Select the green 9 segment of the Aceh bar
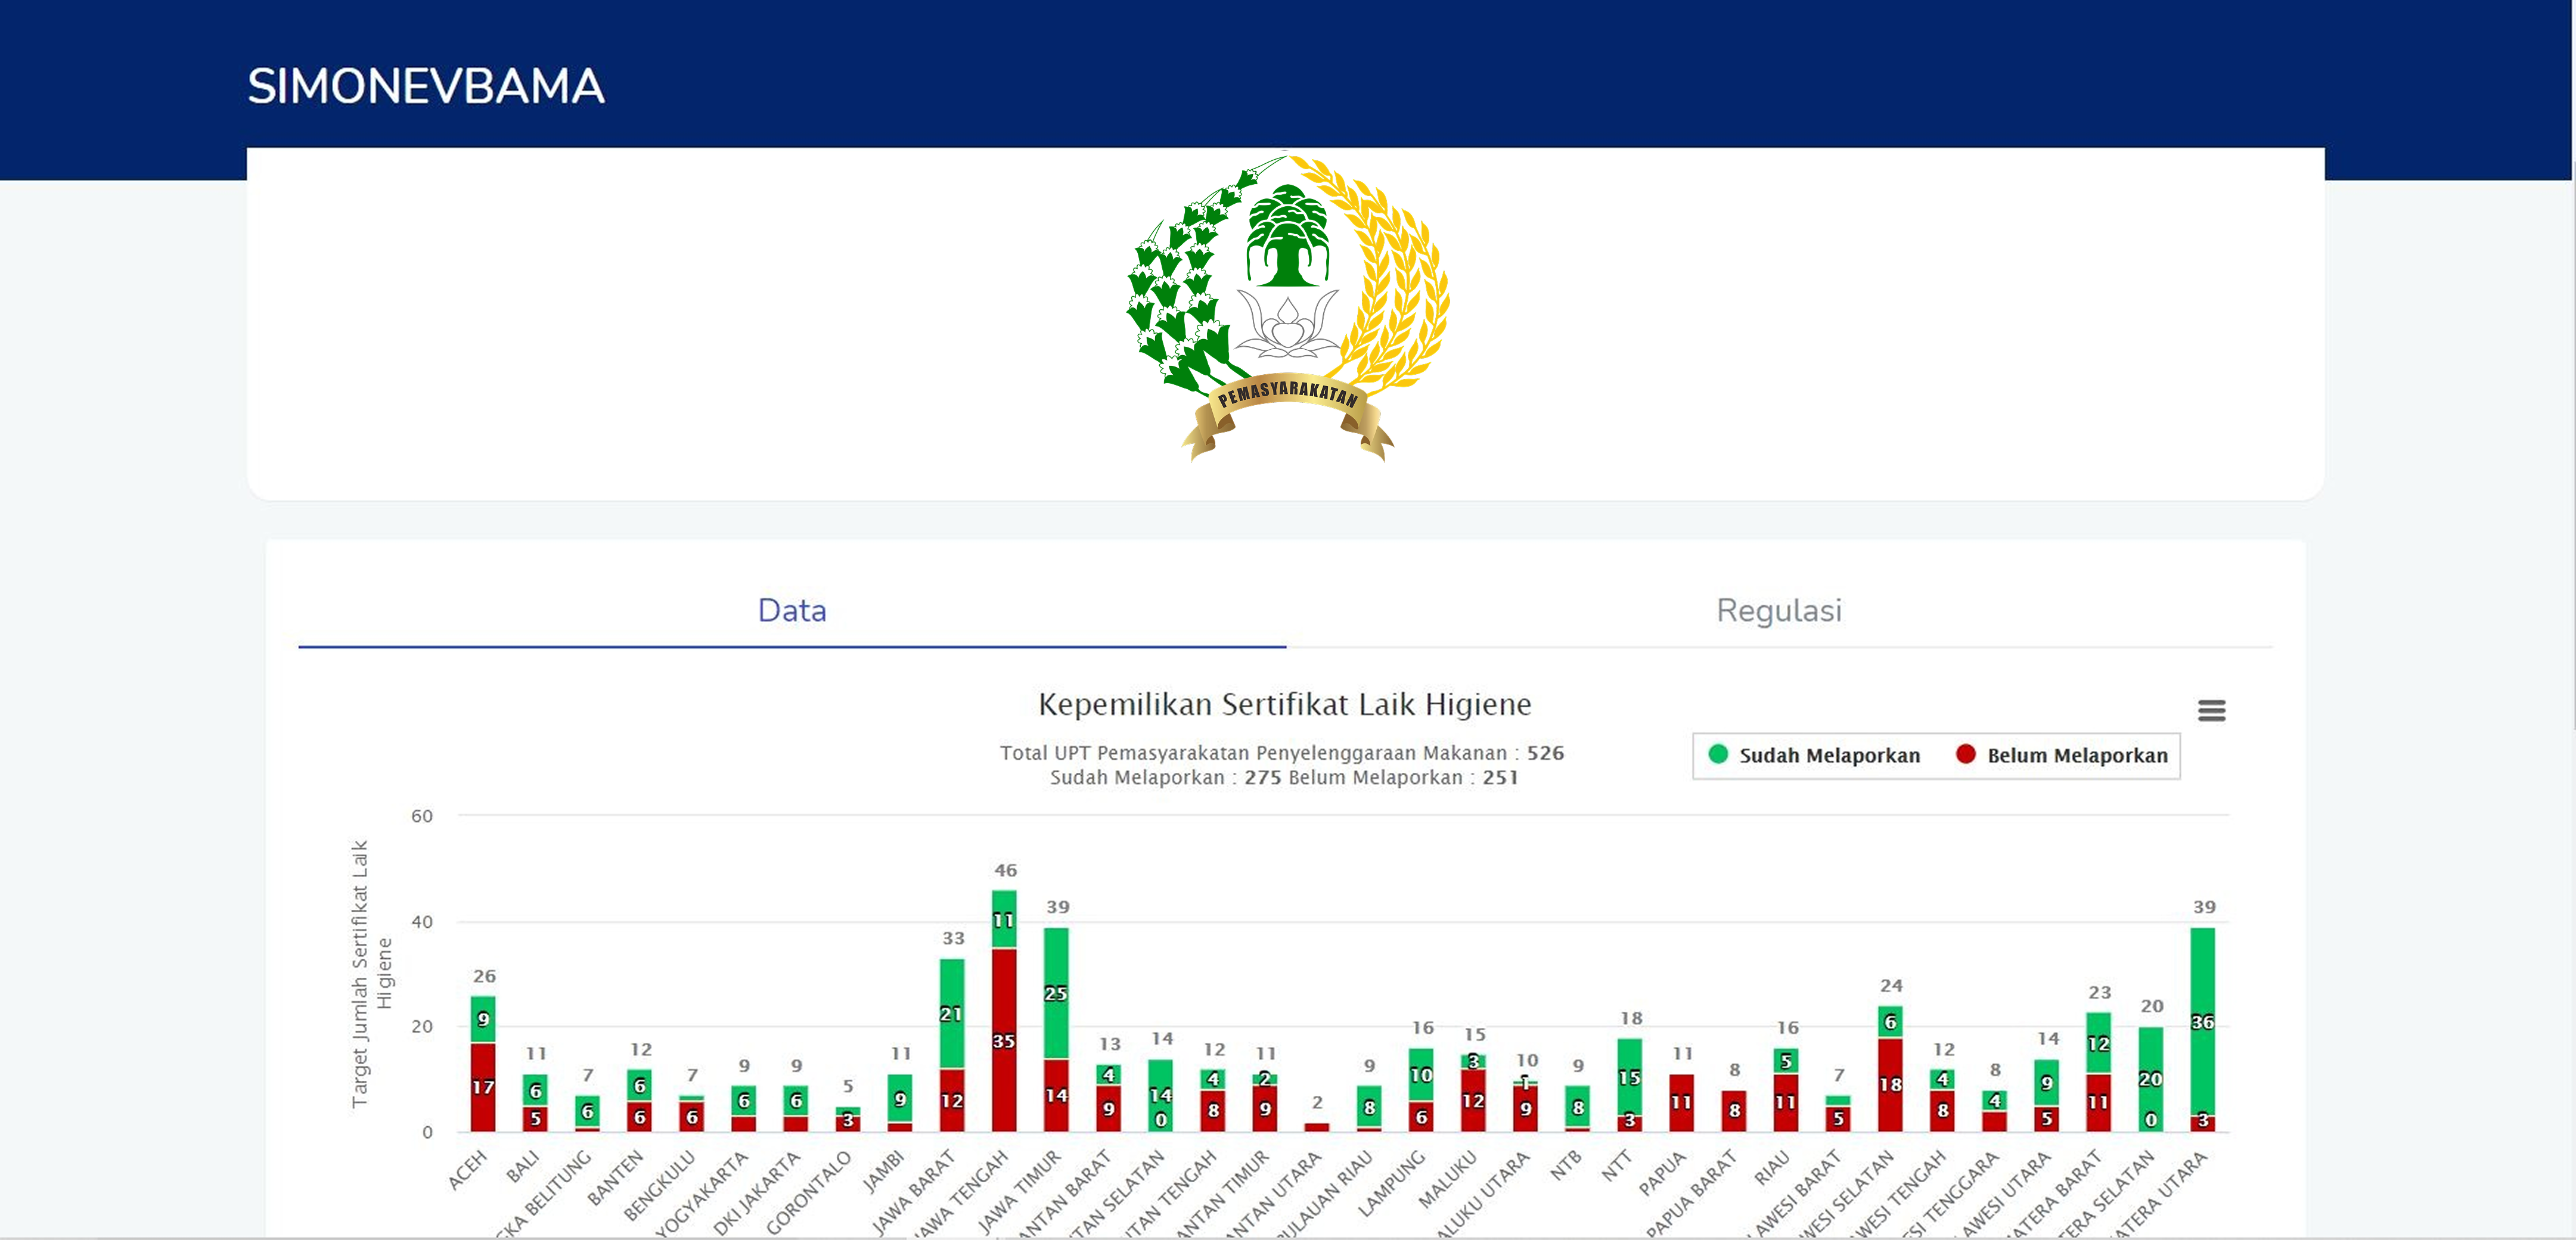 pos(483,1019)
